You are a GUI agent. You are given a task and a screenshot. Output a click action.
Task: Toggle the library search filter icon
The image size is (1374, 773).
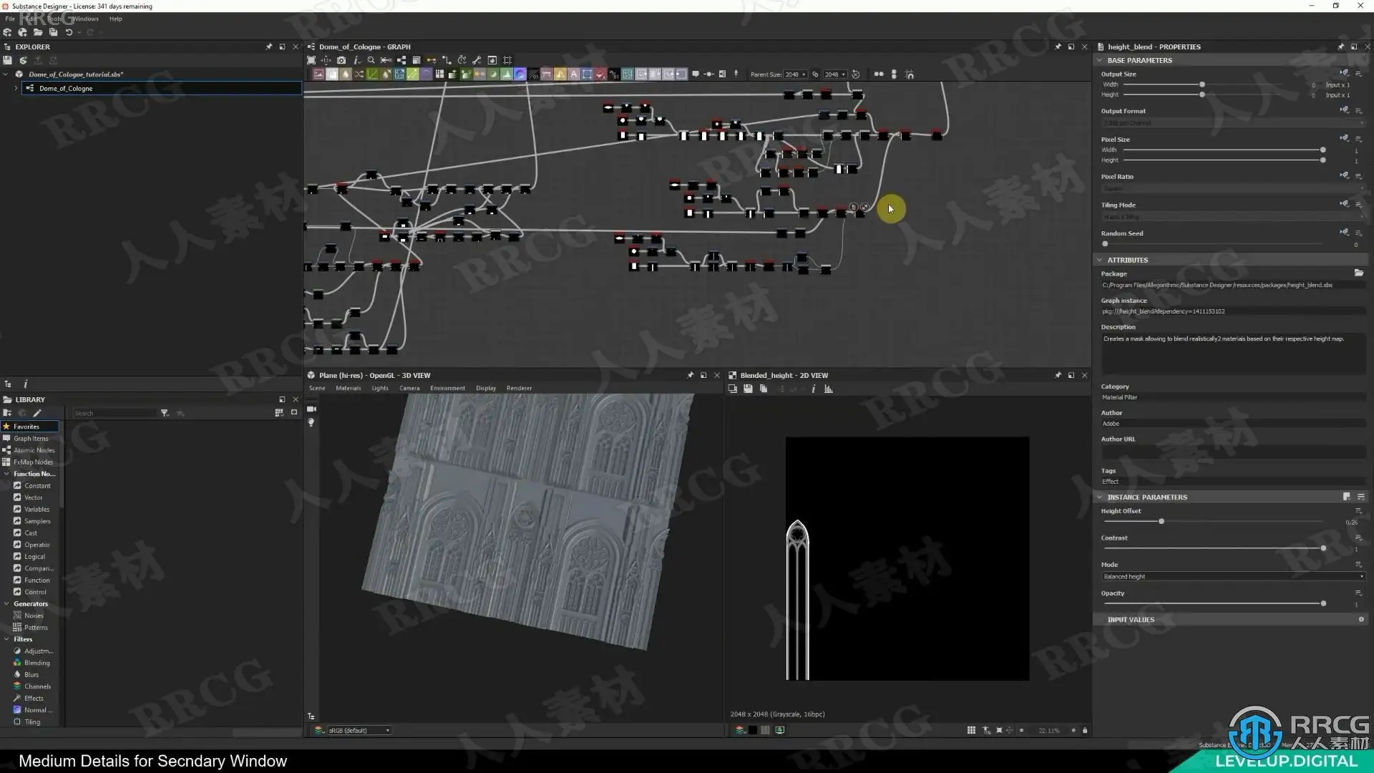tap(165, 413)
